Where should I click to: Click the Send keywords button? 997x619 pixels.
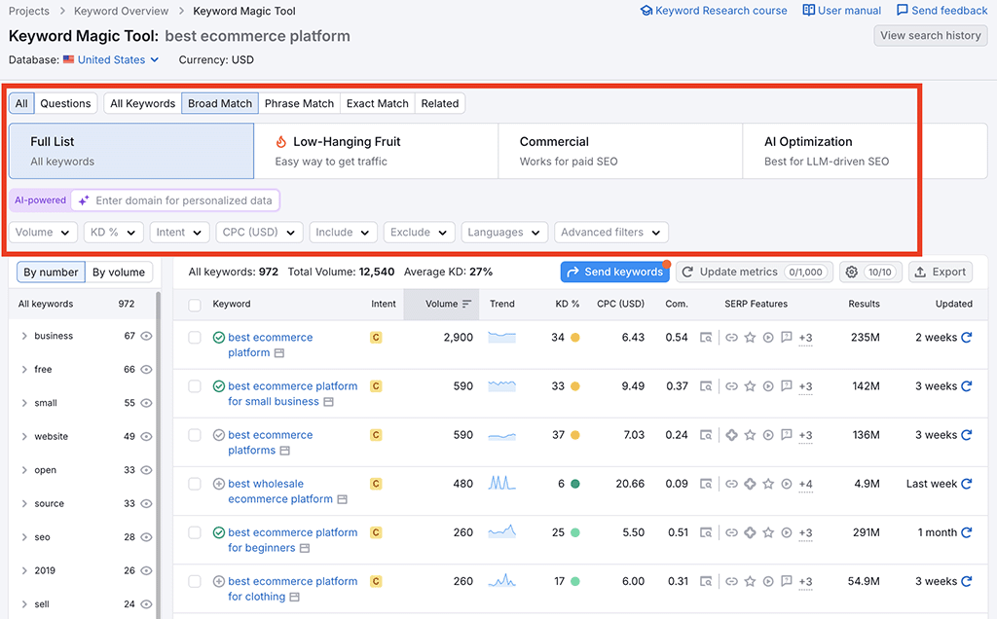tap(615, 272)
